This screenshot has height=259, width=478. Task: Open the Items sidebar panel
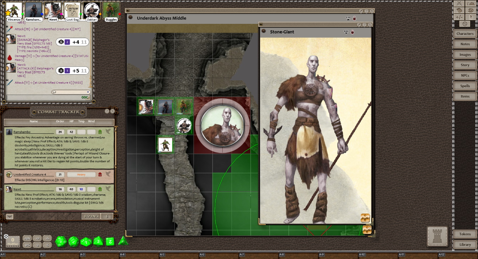point(465,96)
